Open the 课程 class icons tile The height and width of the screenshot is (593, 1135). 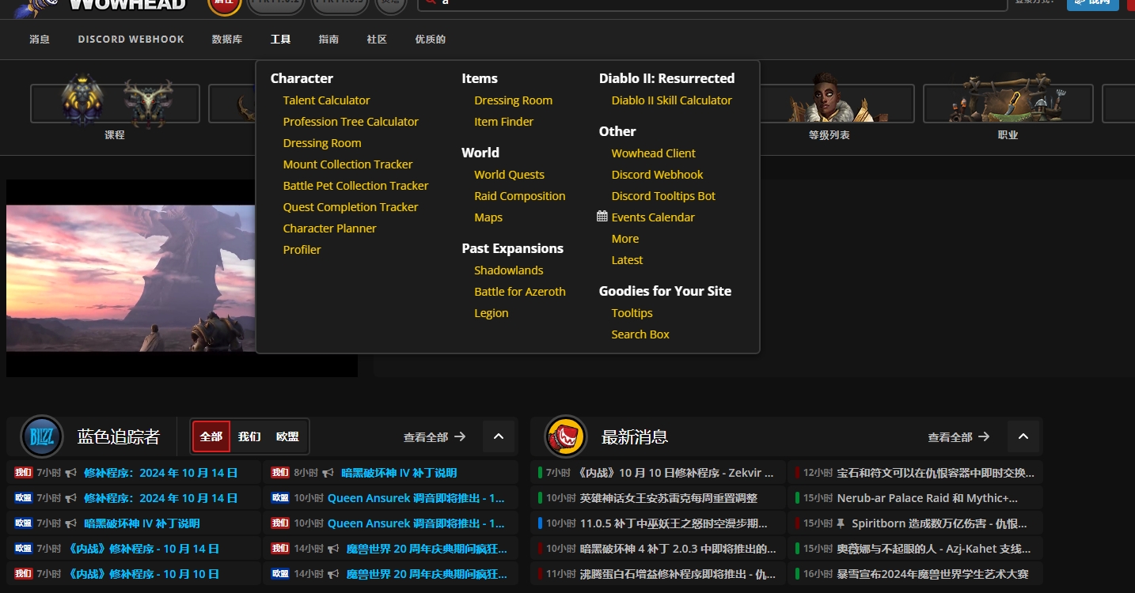tap(116, 104)
